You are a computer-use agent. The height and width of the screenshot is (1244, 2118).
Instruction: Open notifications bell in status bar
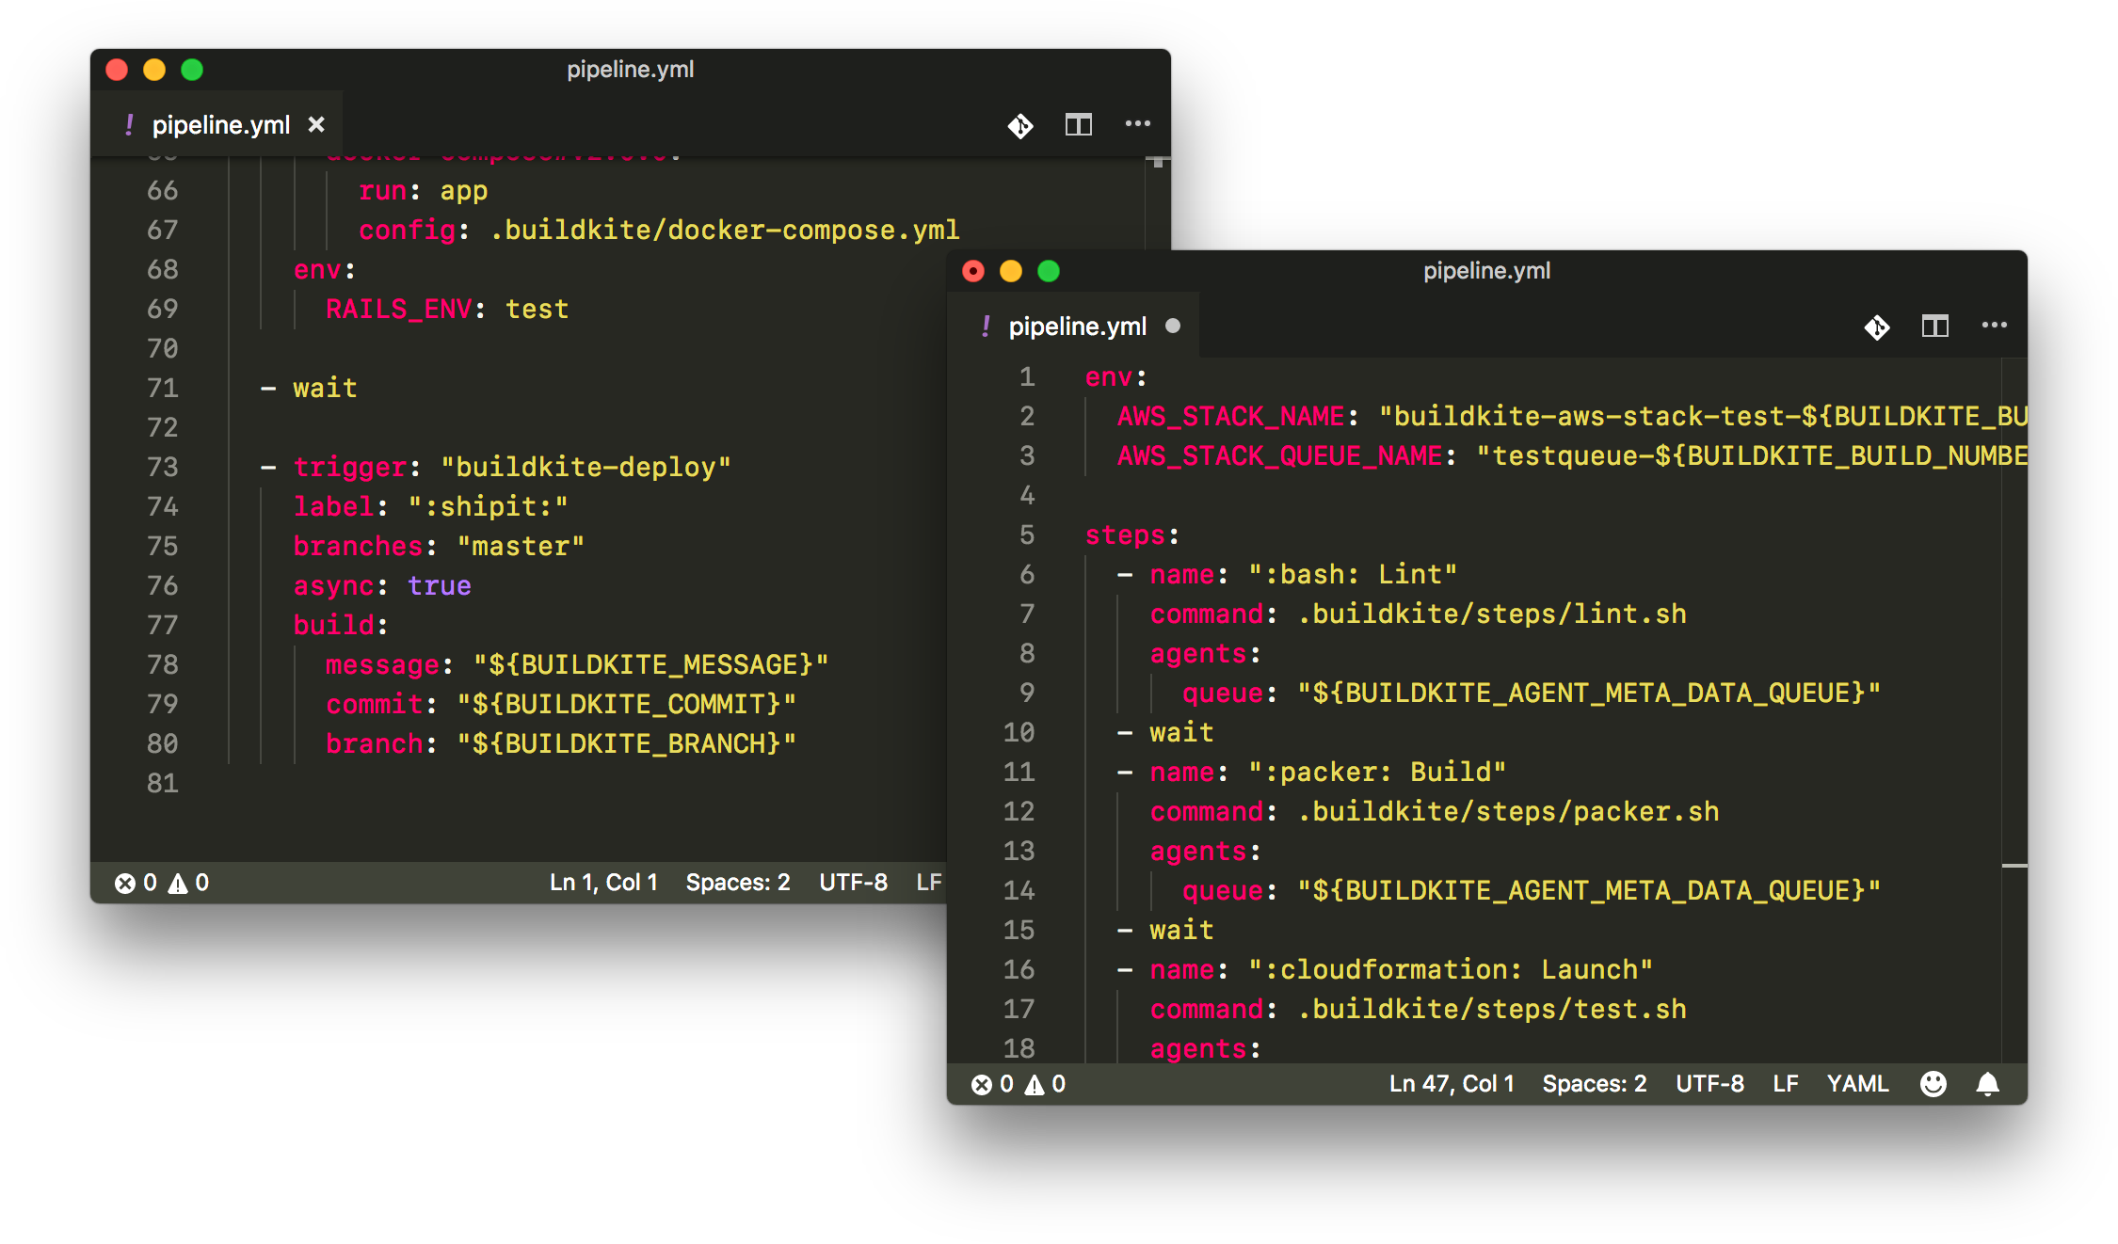point(1987,1084)
